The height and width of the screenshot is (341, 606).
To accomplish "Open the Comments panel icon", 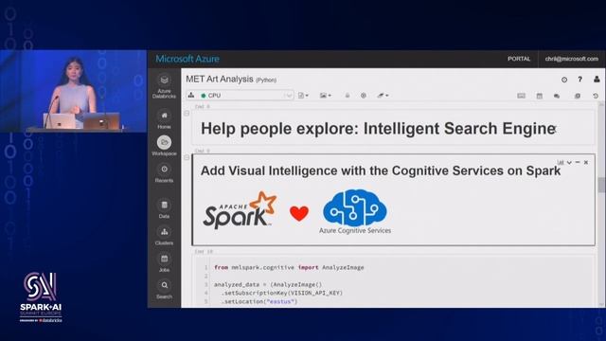I will tap(557, 96).
